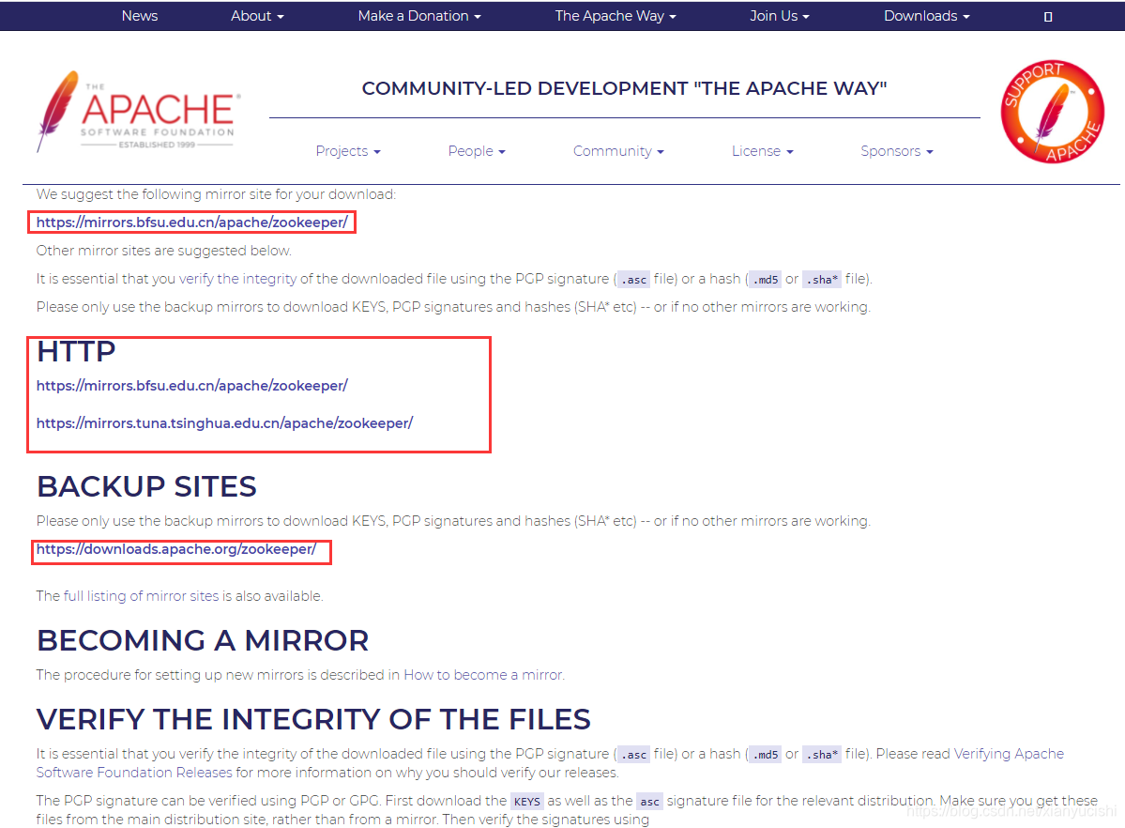This screenshot has width=1125, height=828.
Task: Click the Apache Software Foundation feather logo
Action: [x=139, y=112]
